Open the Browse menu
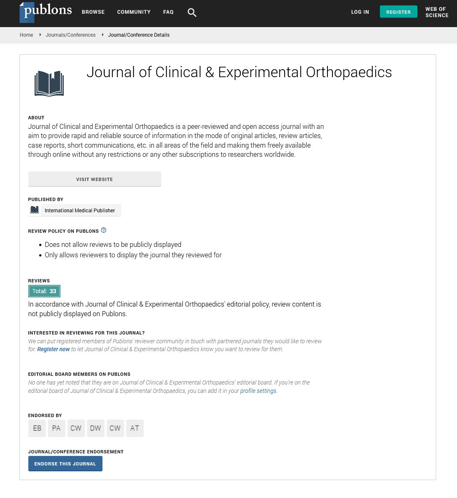Viewport: 457px width, 498px height. pyautogui.click(x=93, y=12)
